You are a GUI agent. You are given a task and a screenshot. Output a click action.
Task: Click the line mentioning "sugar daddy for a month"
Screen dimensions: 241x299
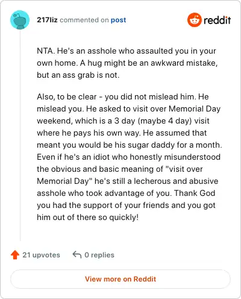click(x=130, y=145)
